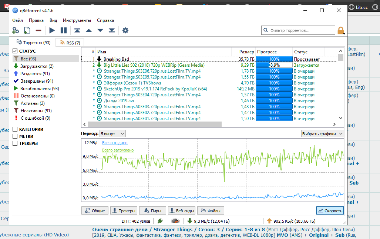This screenshot has height=239, width=380.
Task: Move torrent to top of queue
Action: pyautogui.click(x=77, y=30)
